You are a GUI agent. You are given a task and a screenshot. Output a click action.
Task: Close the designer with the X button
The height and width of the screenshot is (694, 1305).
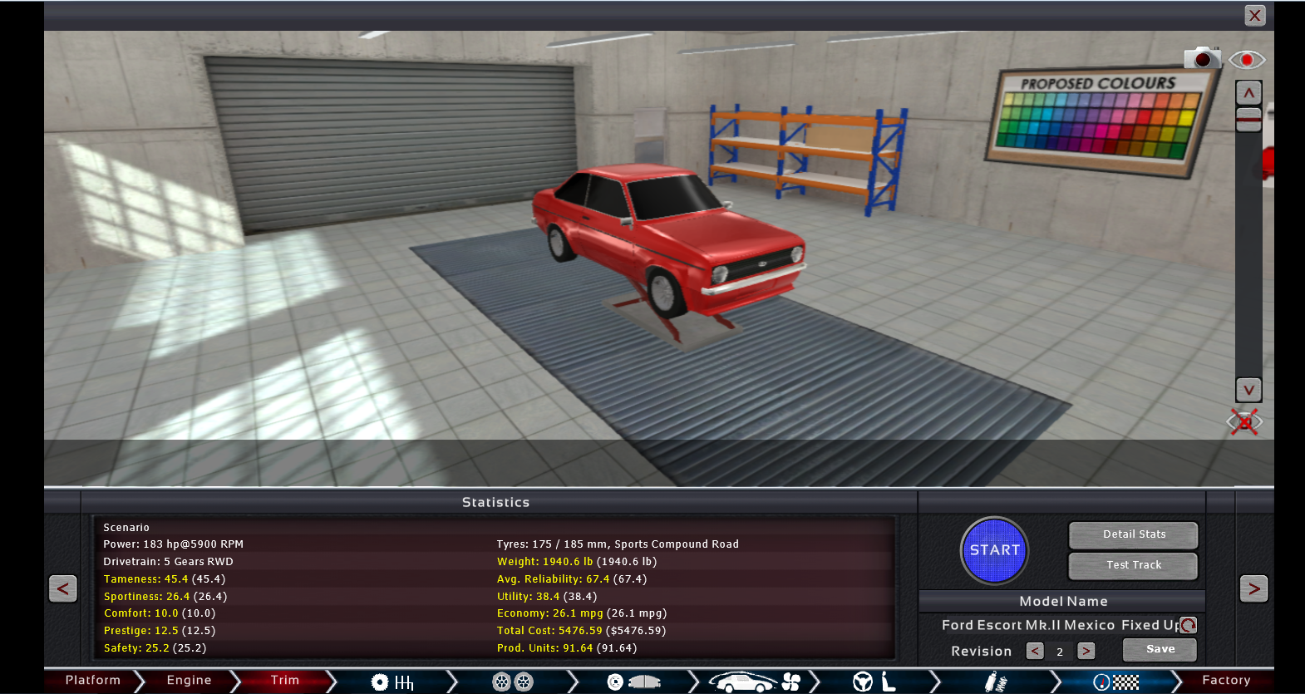(1255, 15)
